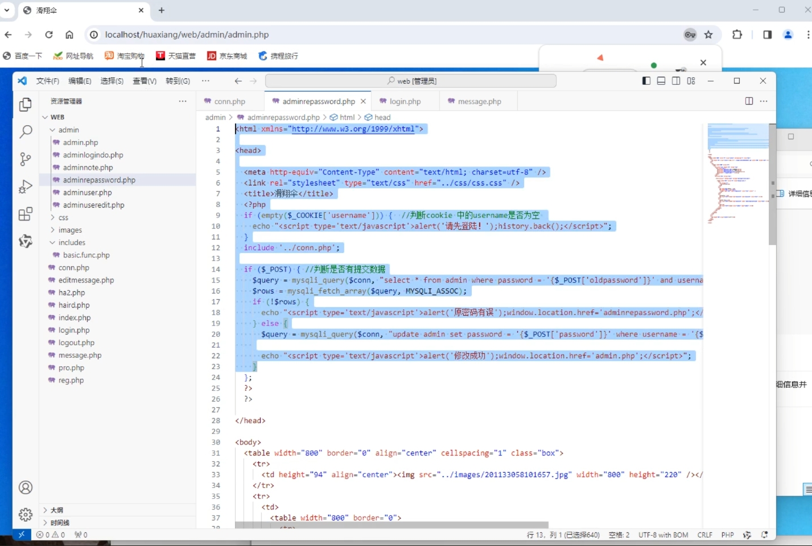Open browser extensions puzzle icon
812x546 pixels.
[737, 35]
